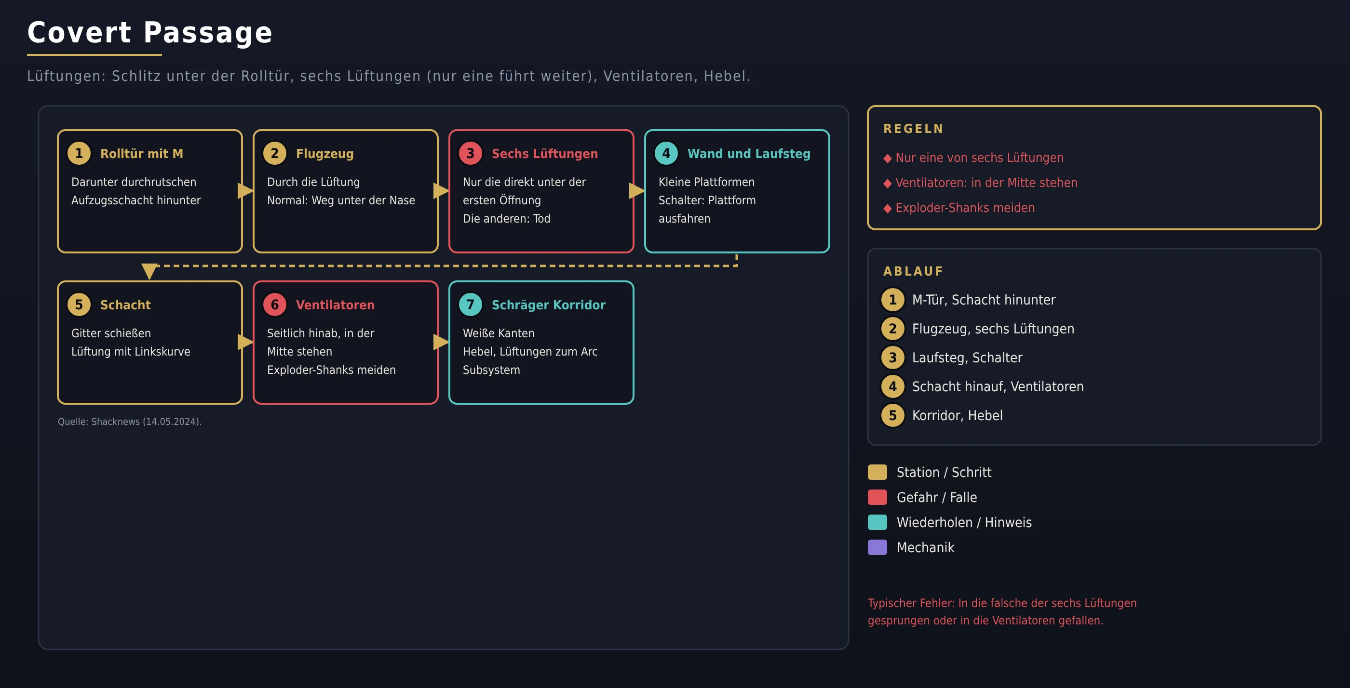Click the diamond bullet before Exploder-Shanks meiden
This screenshot has width=1350, height=688.
click(x=887, y=209)
